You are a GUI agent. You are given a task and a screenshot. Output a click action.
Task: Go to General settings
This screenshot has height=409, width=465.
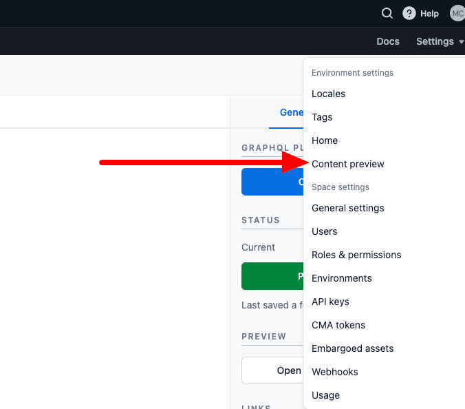coord(348,208)
